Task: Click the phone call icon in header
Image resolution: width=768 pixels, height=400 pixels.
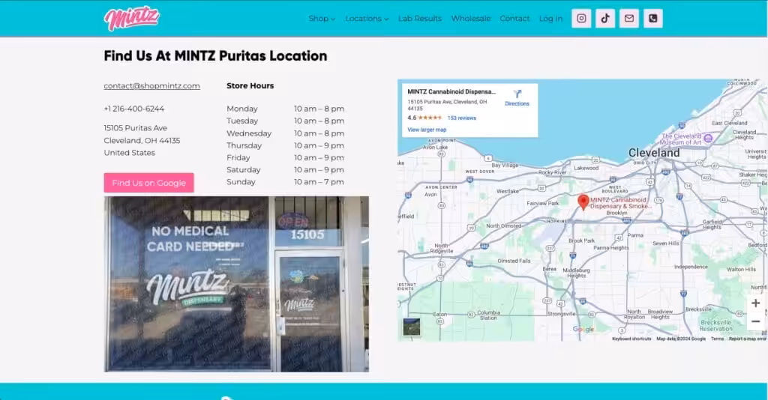Action: pyautogui.click(x=653, y=19)
